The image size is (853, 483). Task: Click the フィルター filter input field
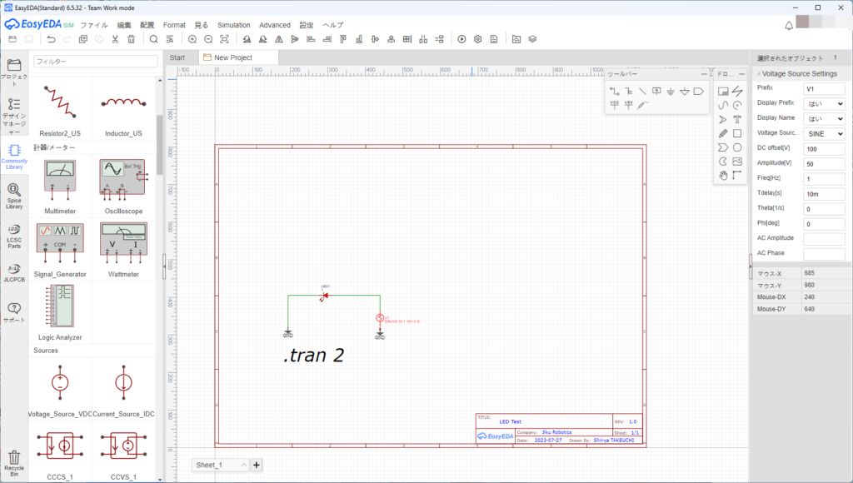[x=96, y=62]
